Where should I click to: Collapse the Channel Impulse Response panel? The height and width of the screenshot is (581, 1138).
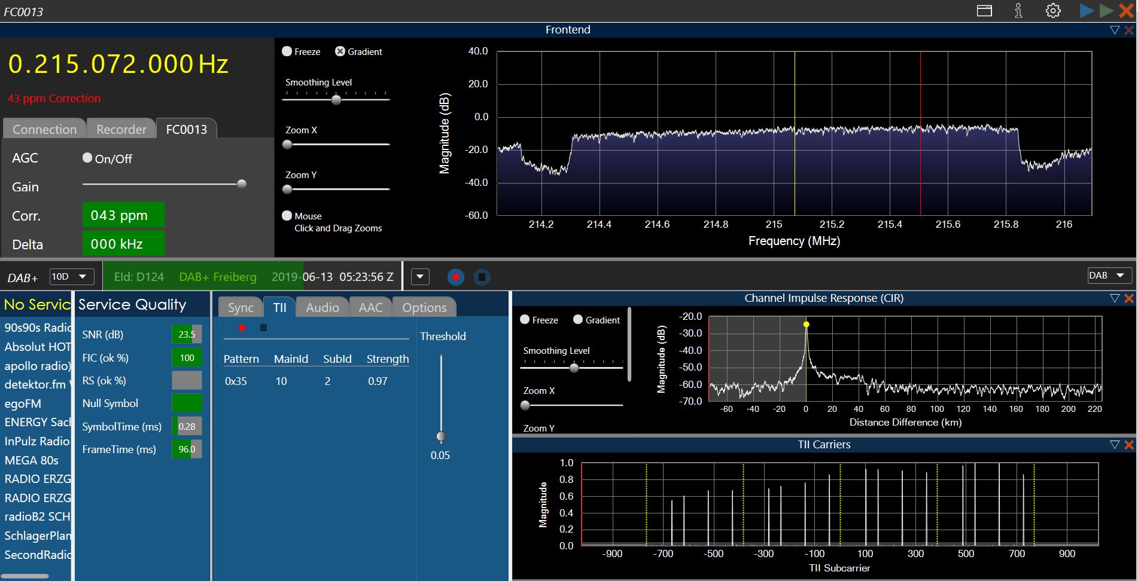[x=1114, y=298]
